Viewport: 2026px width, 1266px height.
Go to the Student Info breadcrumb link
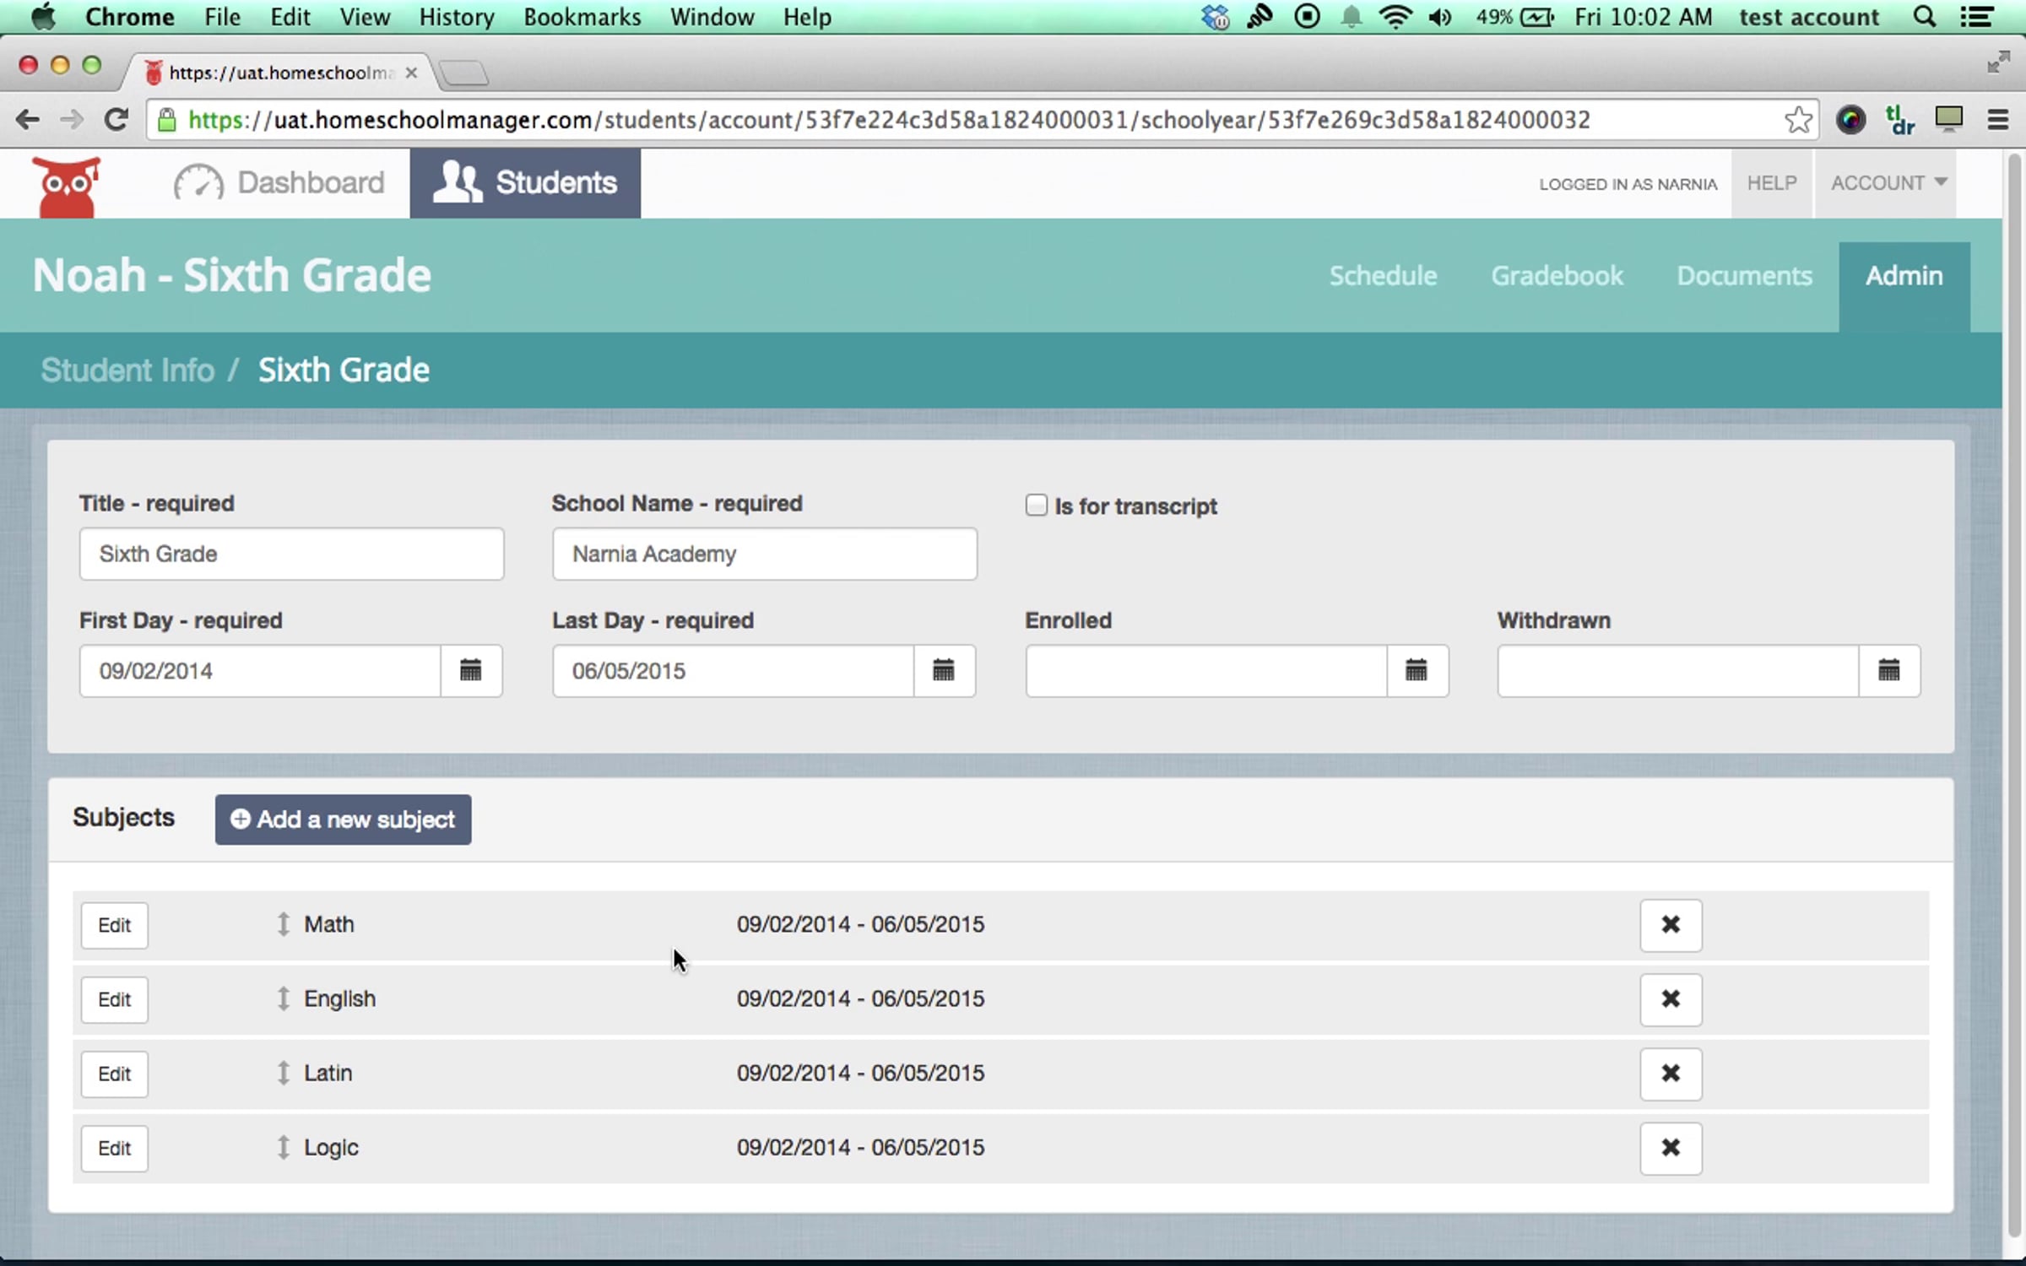tap(127, 370)
